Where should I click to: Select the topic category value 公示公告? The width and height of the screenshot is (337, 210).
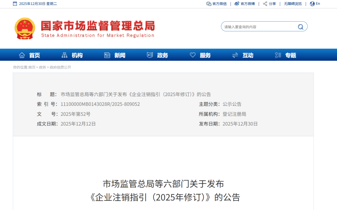(232, 104)
